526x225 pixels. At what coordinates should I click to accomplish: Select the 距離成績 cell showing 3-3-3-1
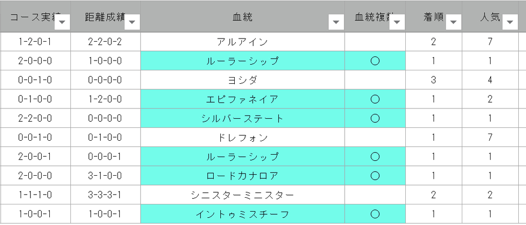click(x=106, y=195)
